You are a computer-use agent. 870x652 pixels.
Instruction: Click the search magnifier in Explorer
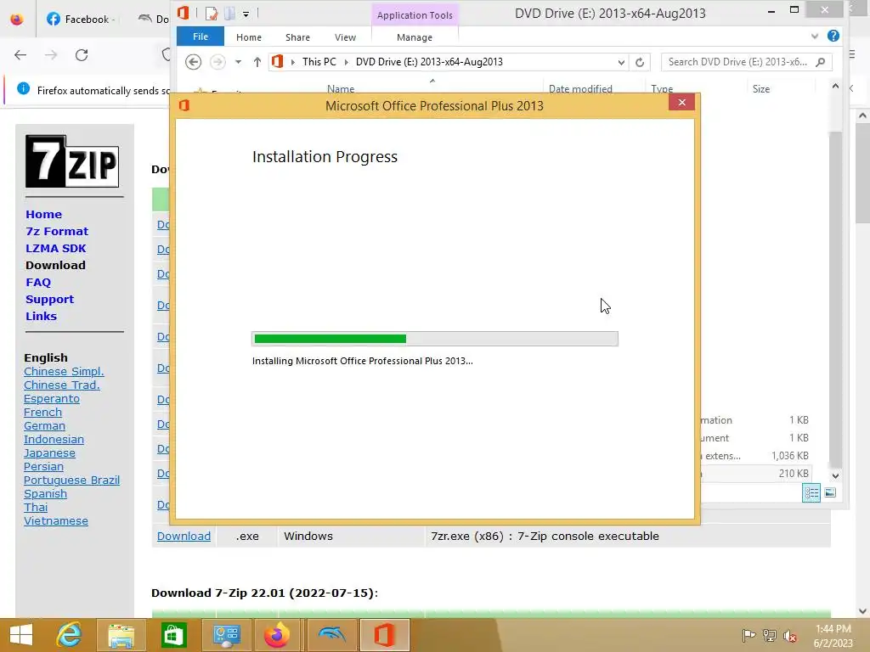(821, 62)
